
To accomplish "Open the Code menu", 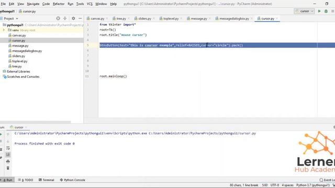I will click(46, 4).
